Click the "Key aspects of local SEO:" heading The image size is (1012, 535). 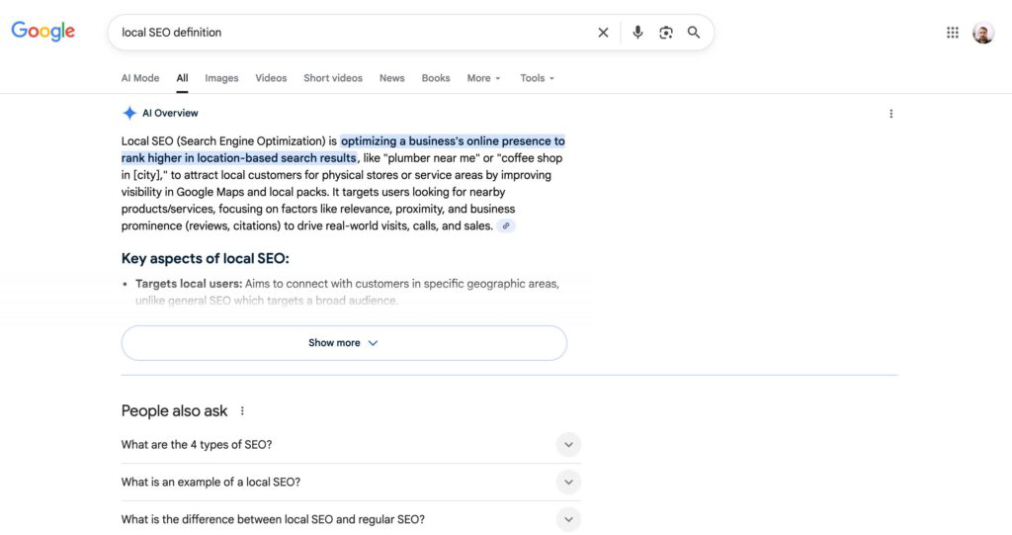coord(206,258)
